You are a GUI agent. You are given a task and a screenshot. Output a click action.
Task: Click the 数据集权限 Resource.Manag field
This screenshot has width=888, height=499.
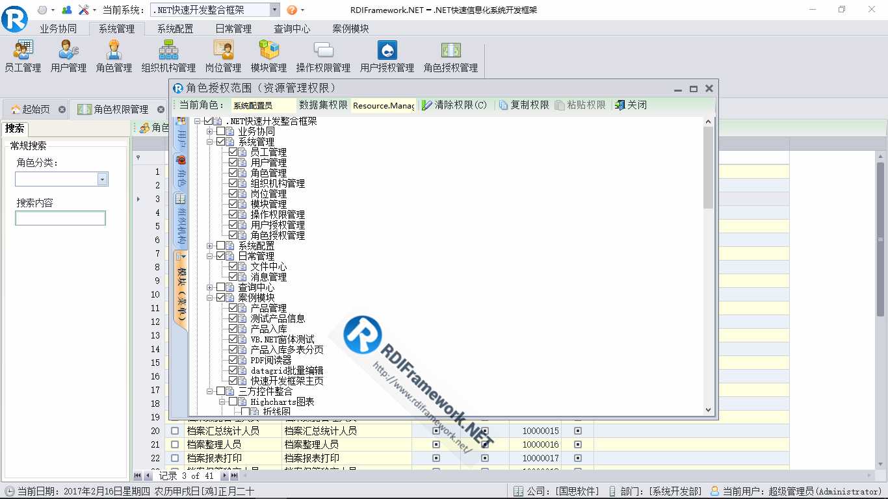(x=383, y=105)
